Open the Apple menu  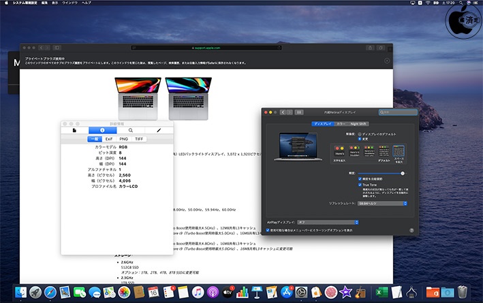(6, 3)
